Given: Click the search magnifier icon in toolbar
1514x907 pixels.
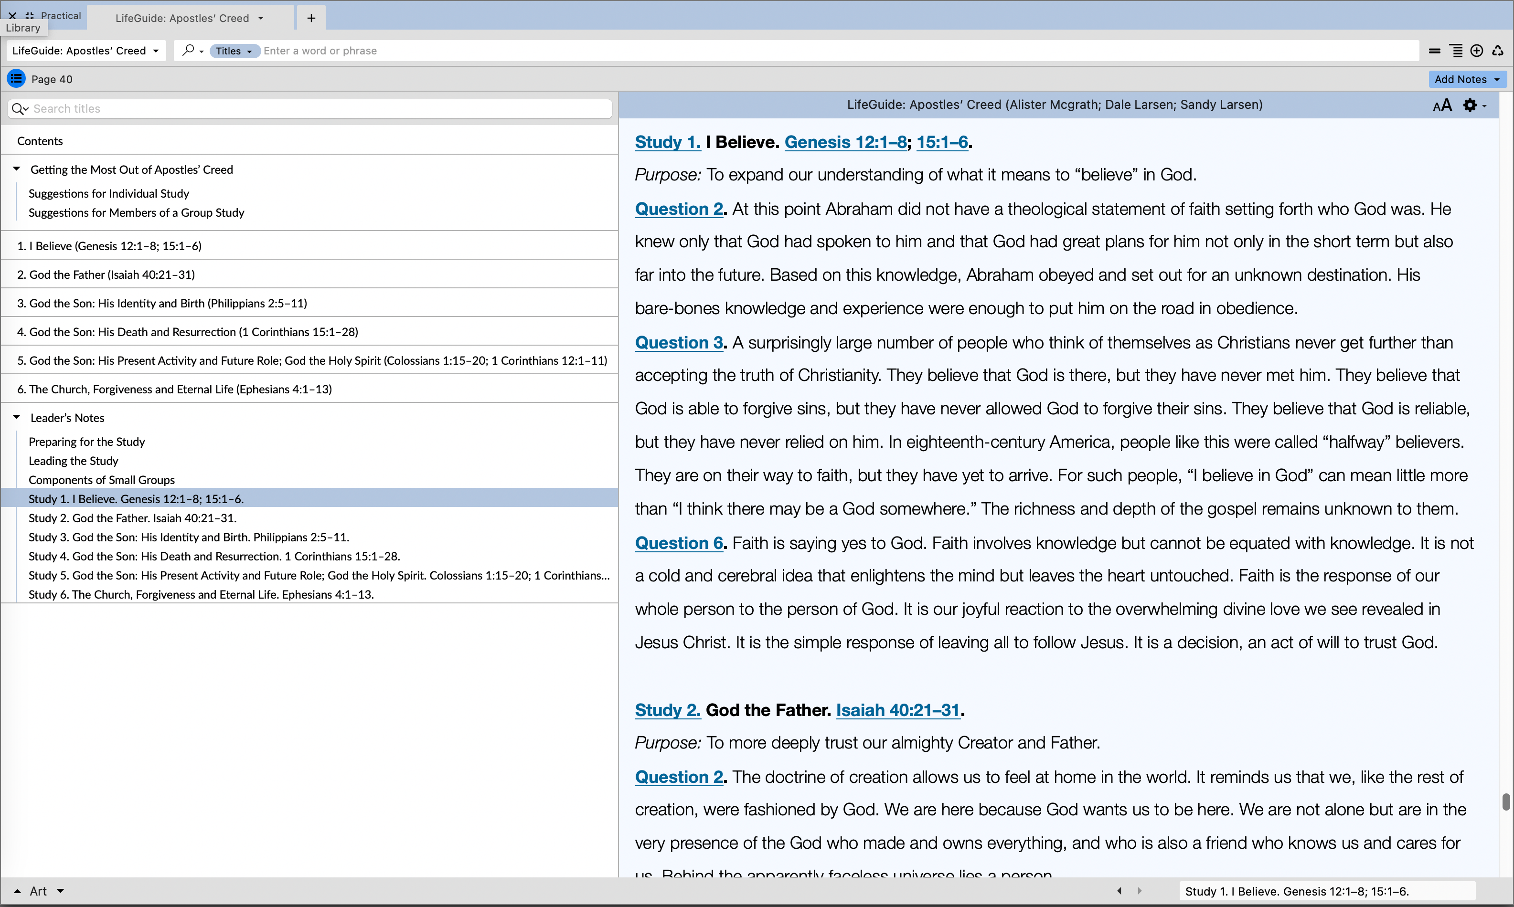Looking at the screenshot, I should click(x=188, y=51).
